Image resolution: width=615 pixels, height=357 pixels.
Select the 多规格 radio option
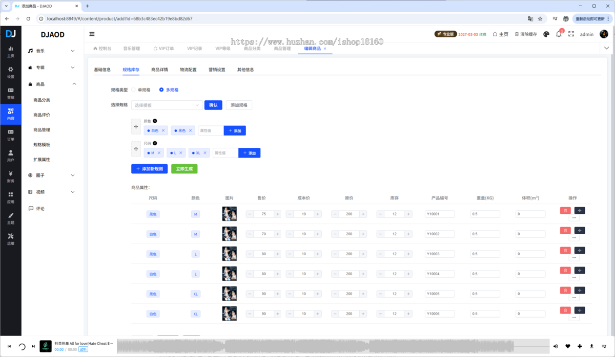[x=169, y=90]
